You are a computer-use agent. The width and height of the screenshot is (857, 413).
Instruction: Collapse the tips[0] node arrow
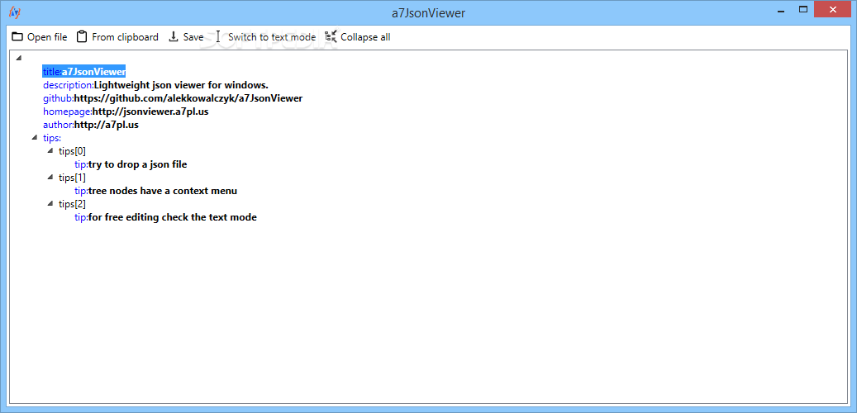coord(50,151)
